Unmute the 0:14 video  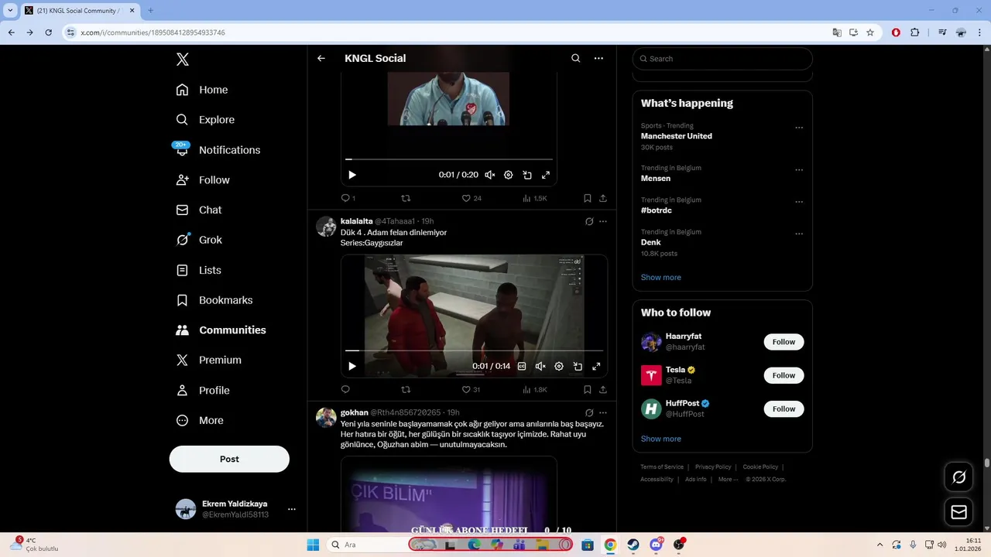[540, 366]
